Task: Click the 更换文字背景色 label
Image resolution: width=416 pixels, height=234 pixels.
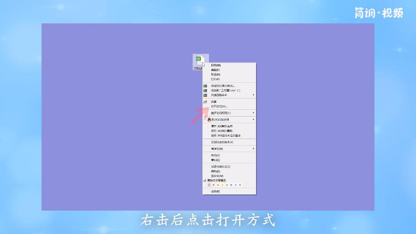Action: pyautogui.click(x=217, y=180)
